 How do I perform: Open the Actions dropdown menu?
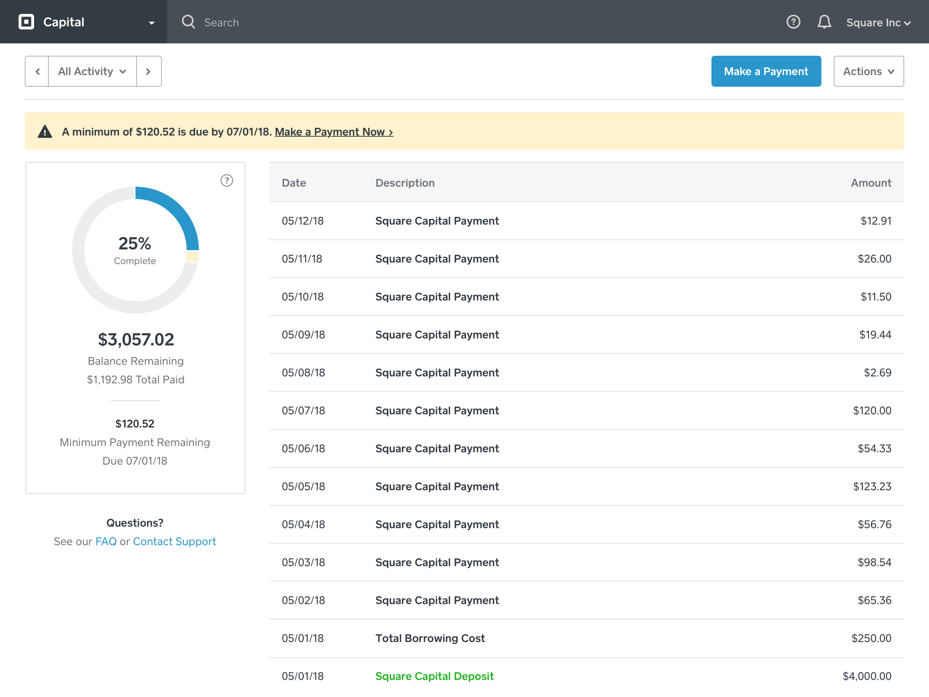tap(869, 71)
